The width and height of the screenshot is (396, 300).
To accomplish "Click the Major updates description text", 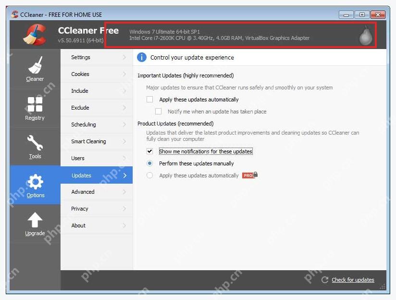I will click(239, 87).
